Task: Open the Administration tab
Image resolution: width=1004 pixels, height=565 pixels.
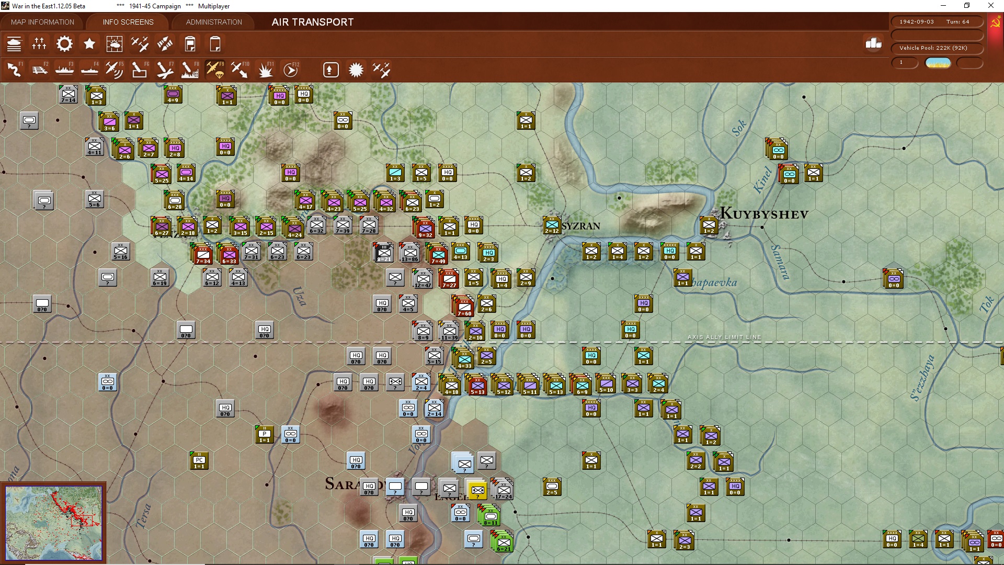Action: pos(214,22)
